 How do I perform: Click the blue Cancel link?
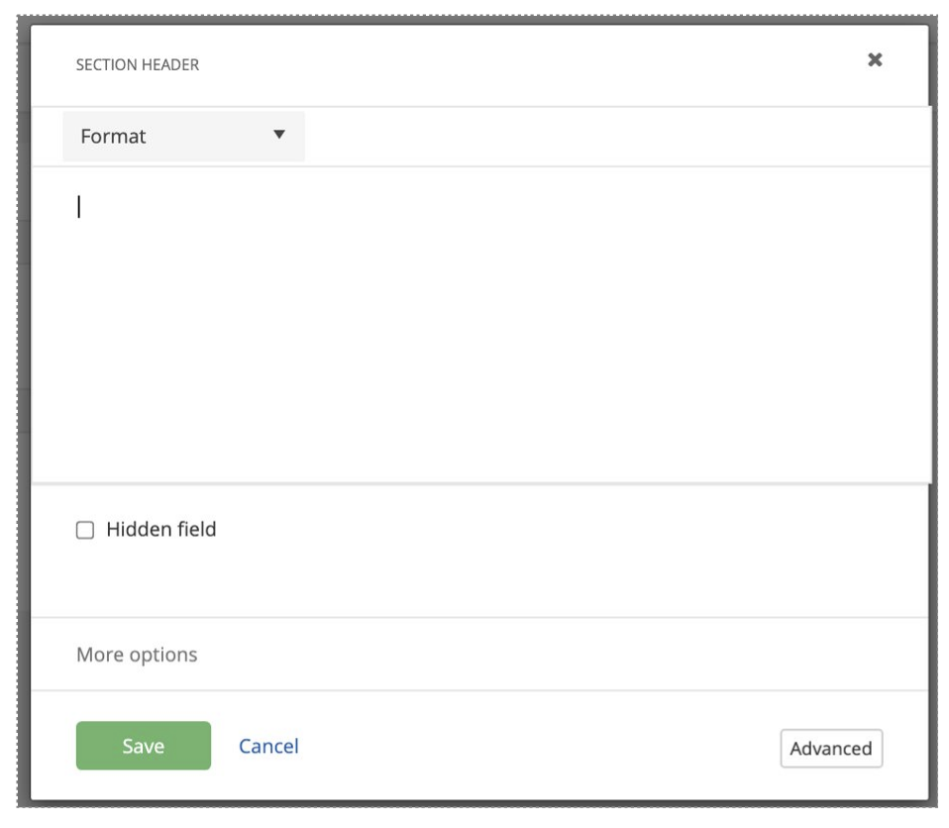tap(268, 746)
